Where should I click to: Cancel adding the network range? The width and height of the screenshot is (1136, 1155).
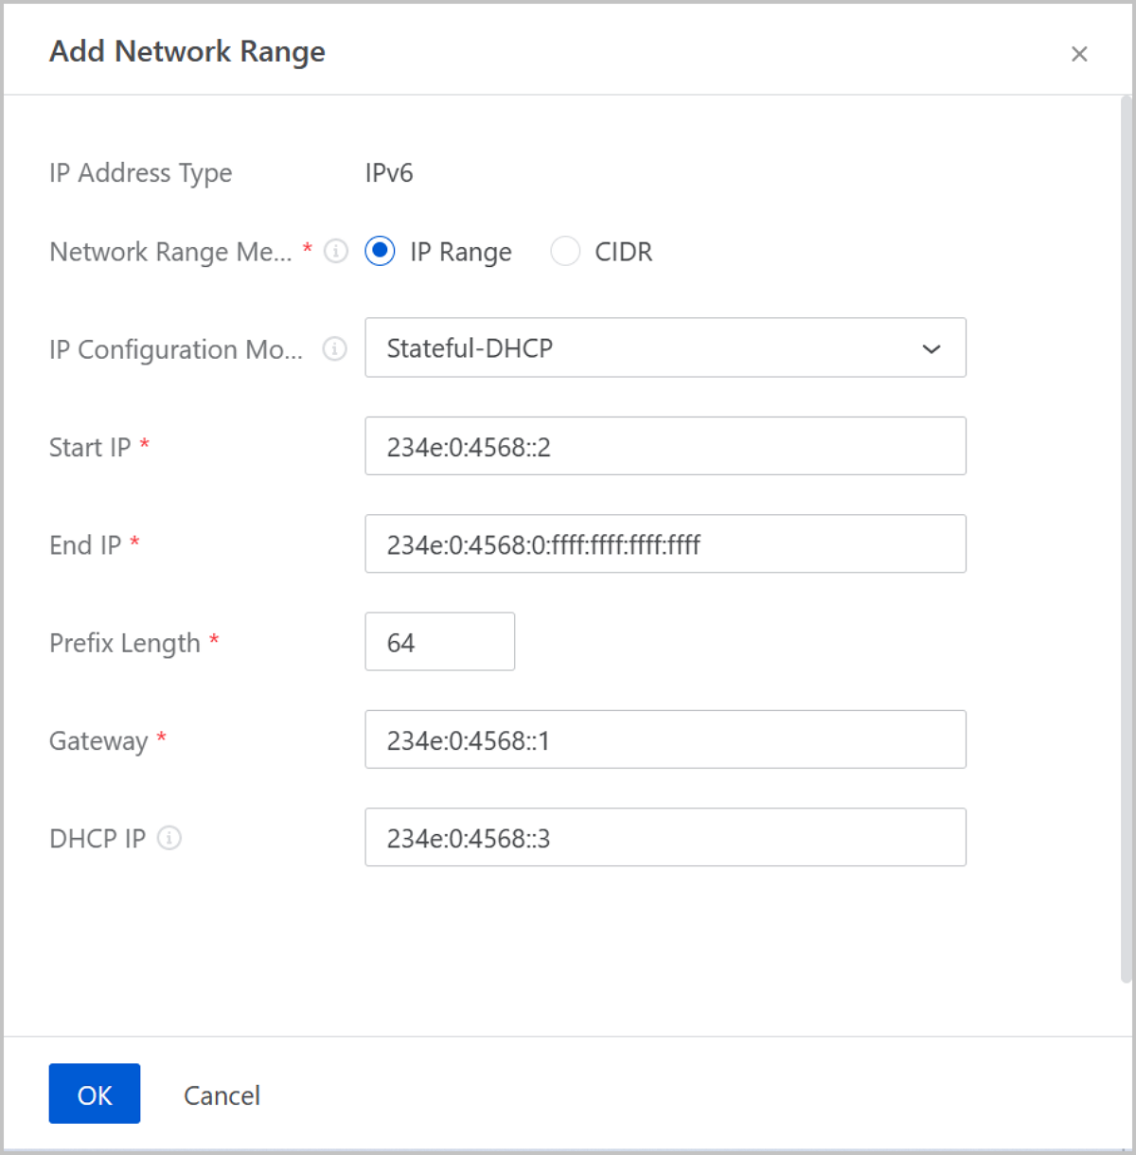(222, 1094)
